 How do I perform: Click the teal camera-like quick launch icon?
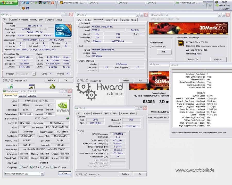pos(44,3)
